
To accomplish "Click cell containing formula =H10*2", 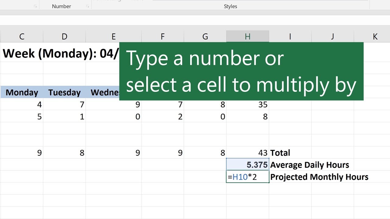I will (x=247, y=177).
